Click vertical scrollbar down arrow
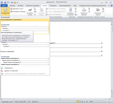The image size is (114, 104). click(112, 91)
